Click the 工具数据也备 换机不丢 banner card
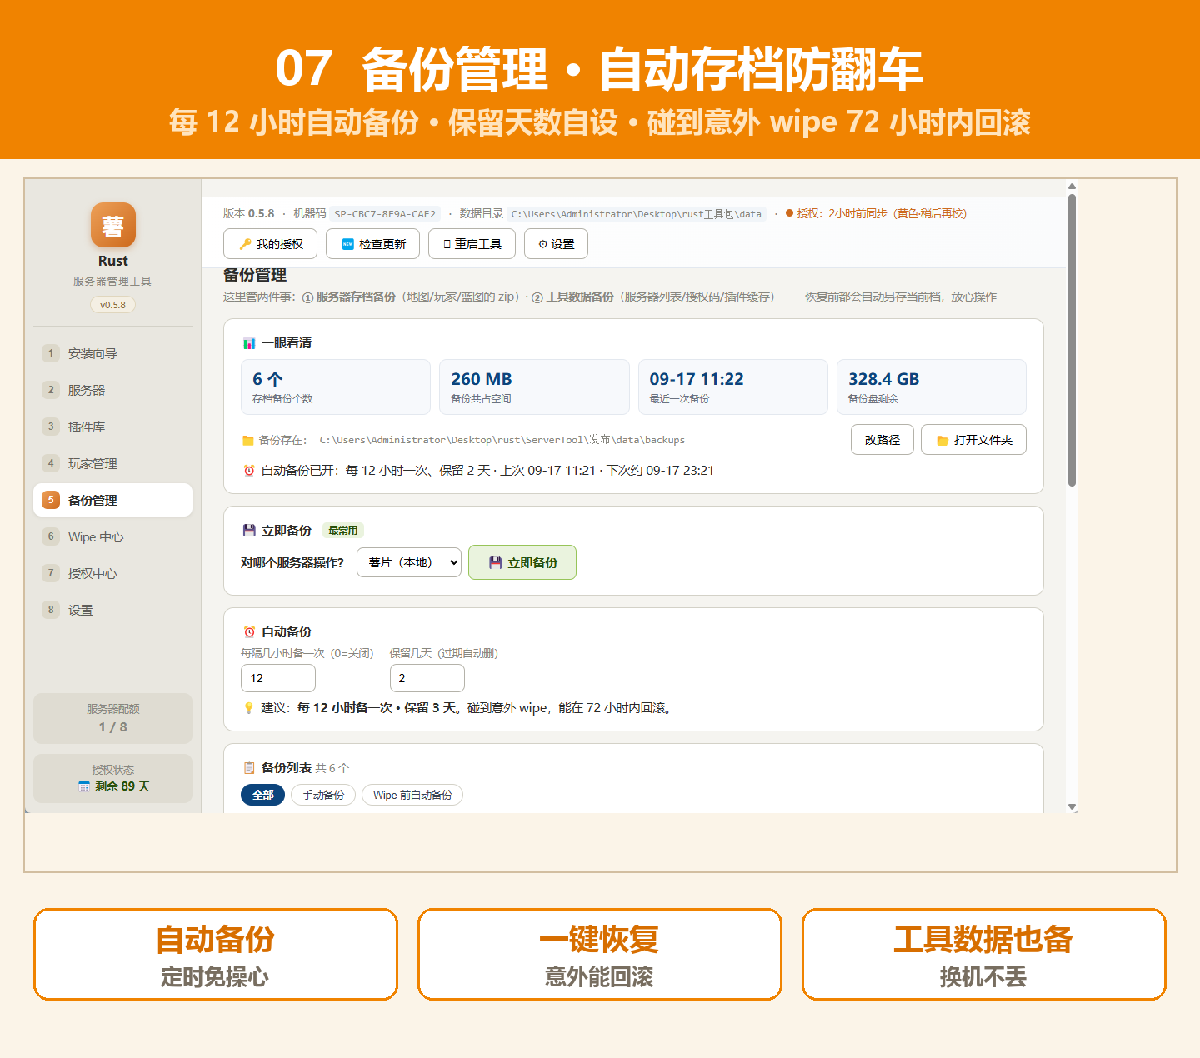This screenshot has width=1200, height=1058. [984, 955]
